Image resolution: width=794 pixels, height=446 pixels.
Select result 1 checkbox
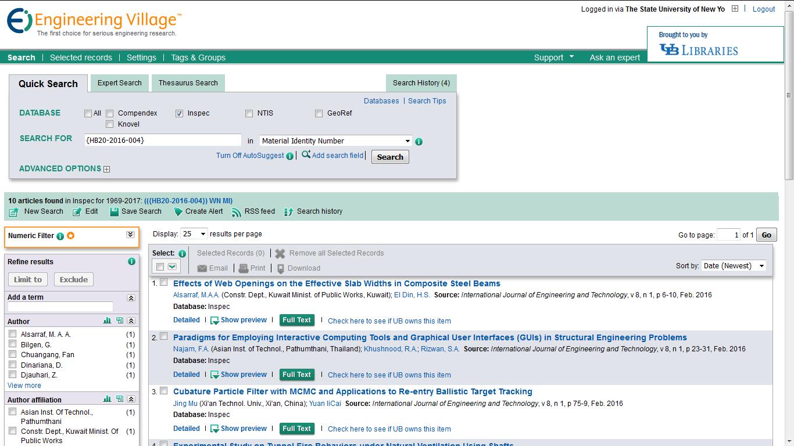164,282
